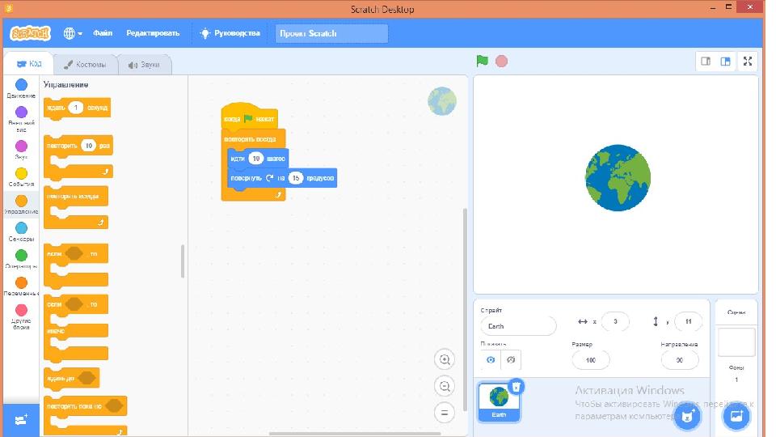Click the green flag to run project

pyautogui.click(x=482, y=61)
